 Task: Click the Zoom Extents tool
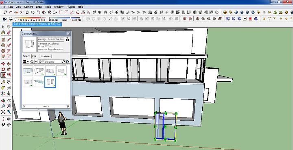coord(3,112)
